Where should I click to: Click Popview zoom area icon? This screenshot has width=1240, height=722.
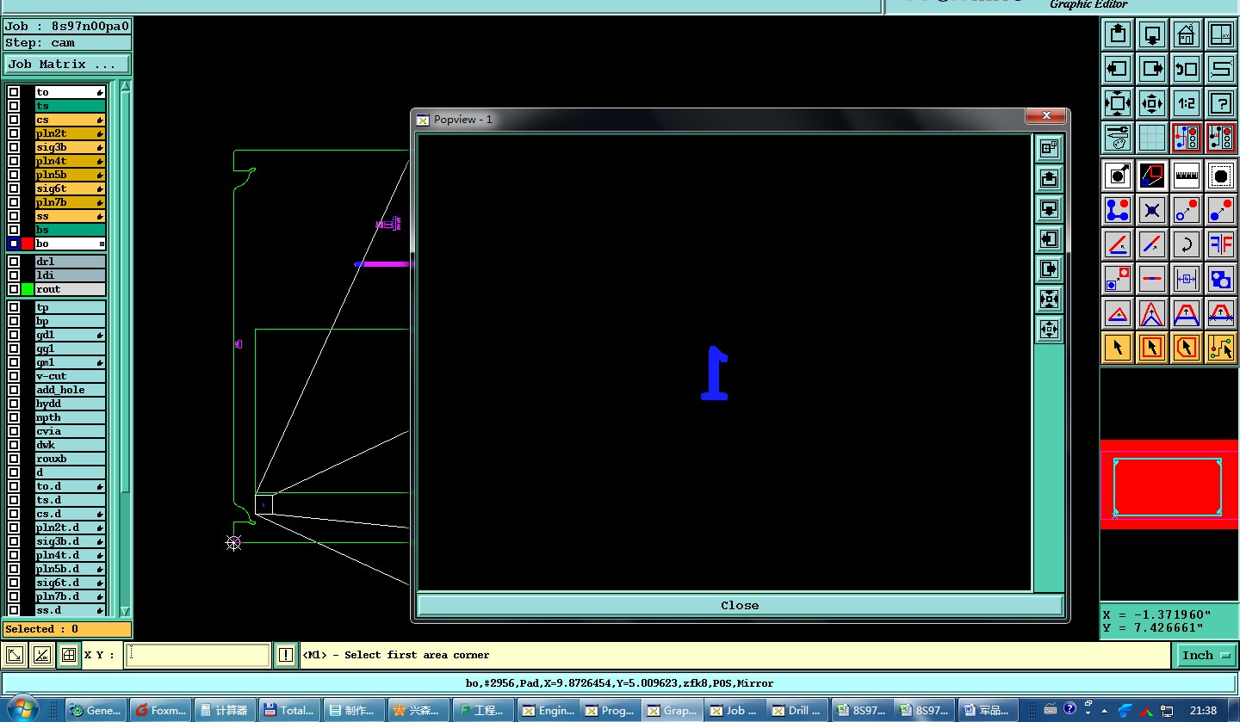click(x=1049, y=149)
